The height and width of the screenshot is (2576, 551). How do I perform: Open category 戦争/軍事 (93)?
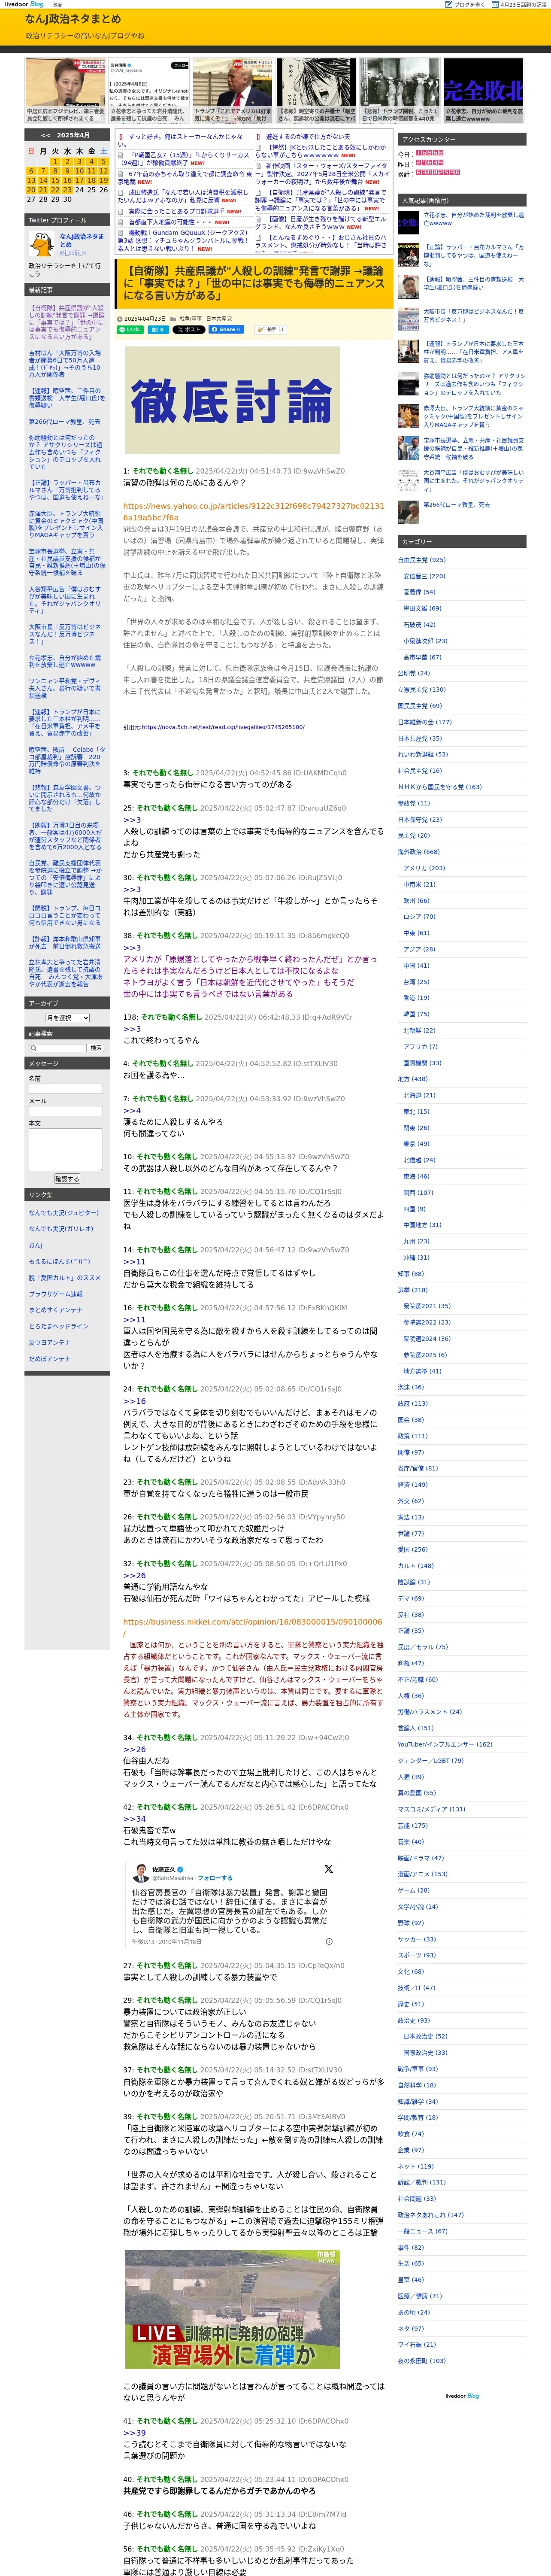click(417, 2069)
